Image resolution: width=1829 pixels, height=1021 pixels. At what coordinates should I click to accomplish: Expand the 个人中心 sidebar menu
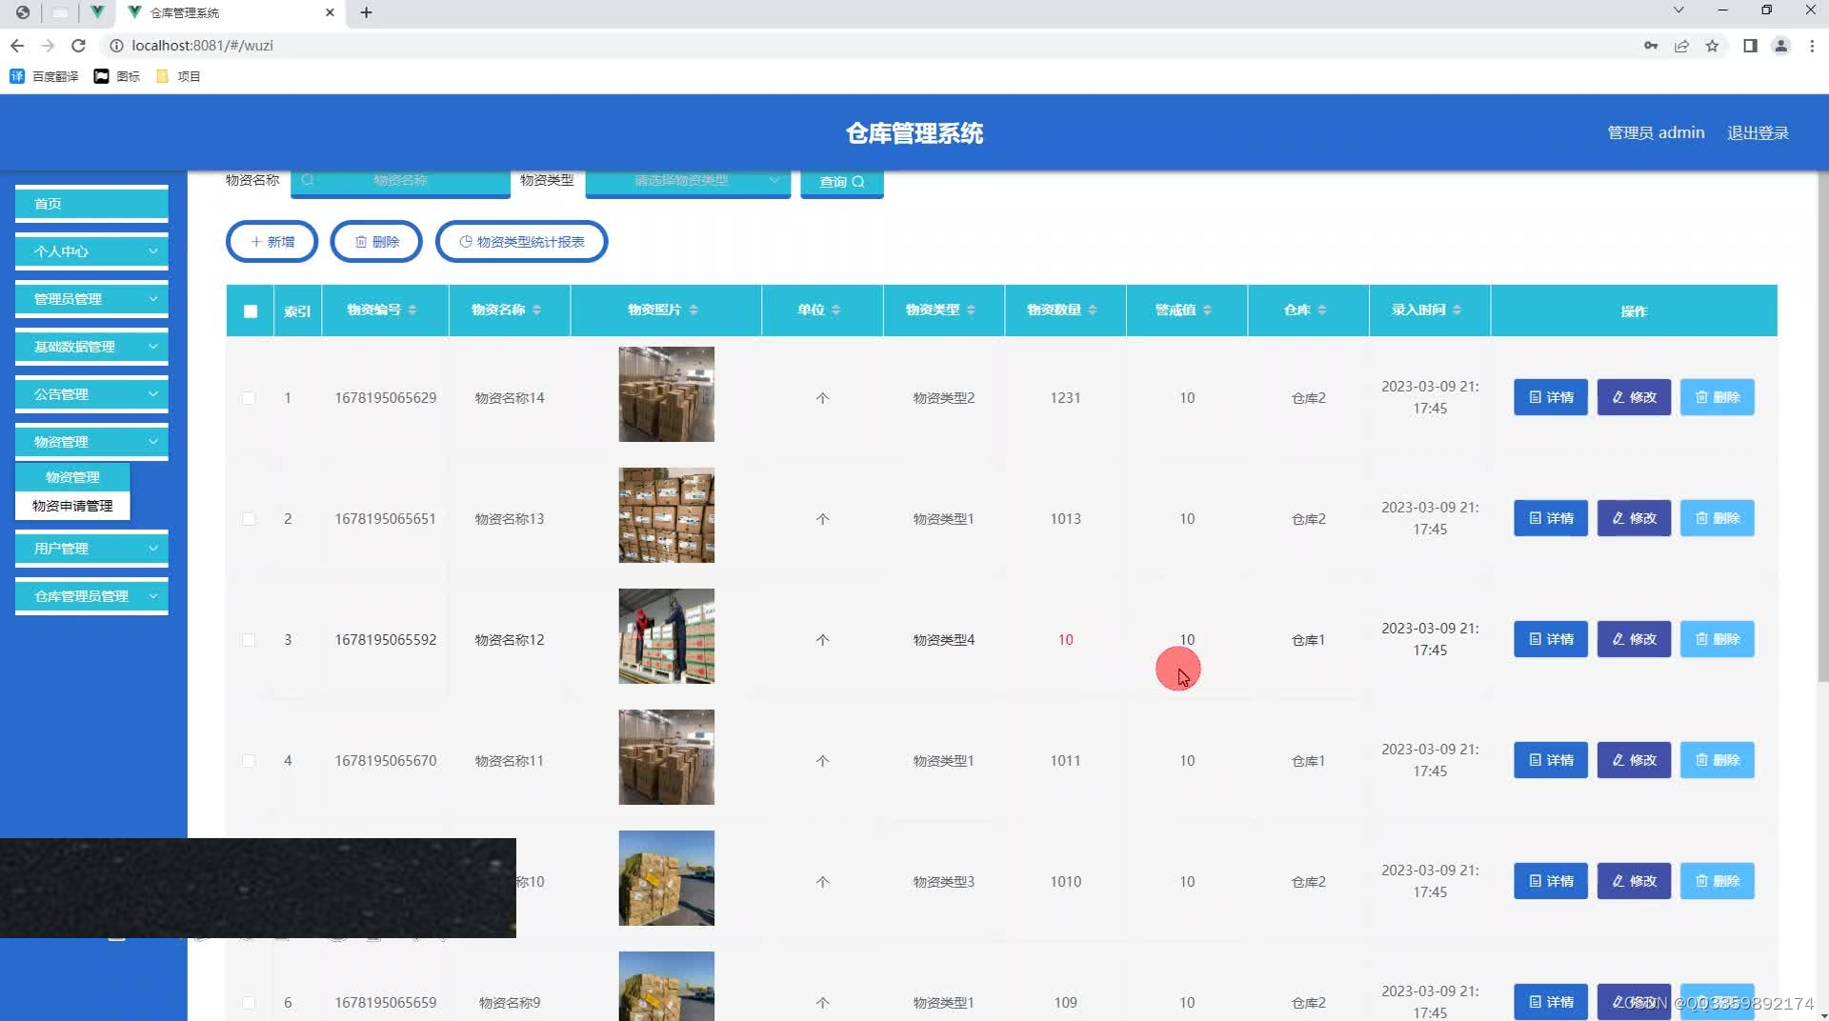[x=91, y=251]
